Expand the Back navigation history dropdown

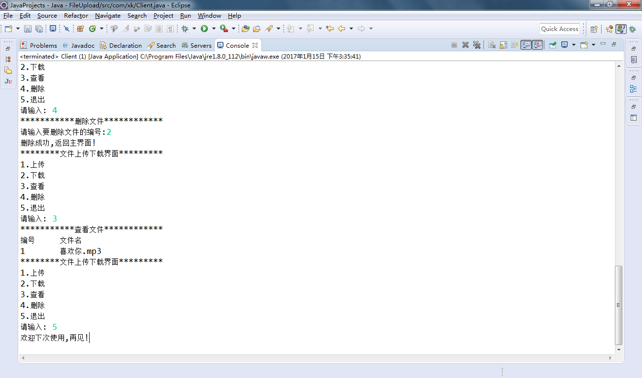pos(351,29)
